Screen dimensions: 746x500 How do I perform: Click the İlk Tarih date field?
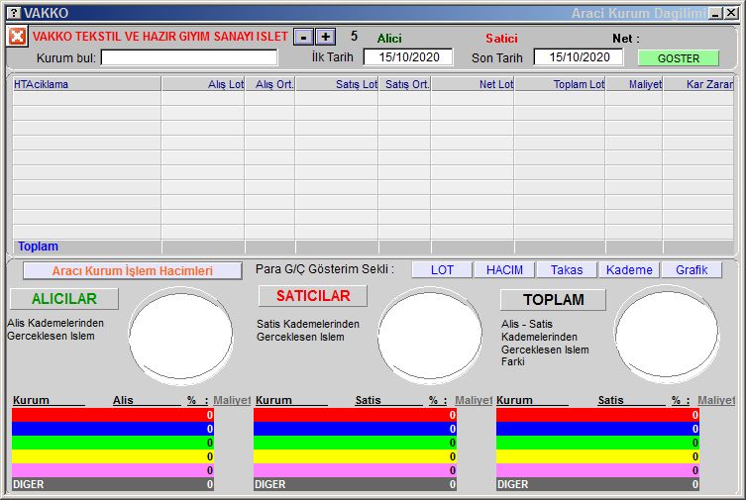408,57
